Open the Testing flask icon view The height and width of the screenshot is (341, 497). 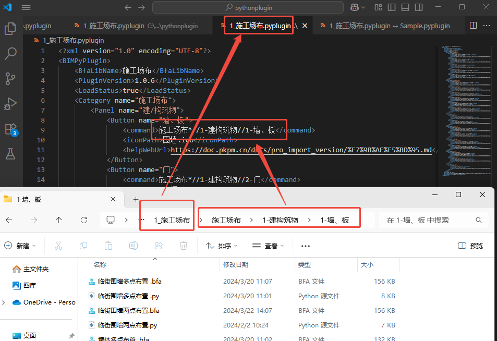tap(10, 153)
